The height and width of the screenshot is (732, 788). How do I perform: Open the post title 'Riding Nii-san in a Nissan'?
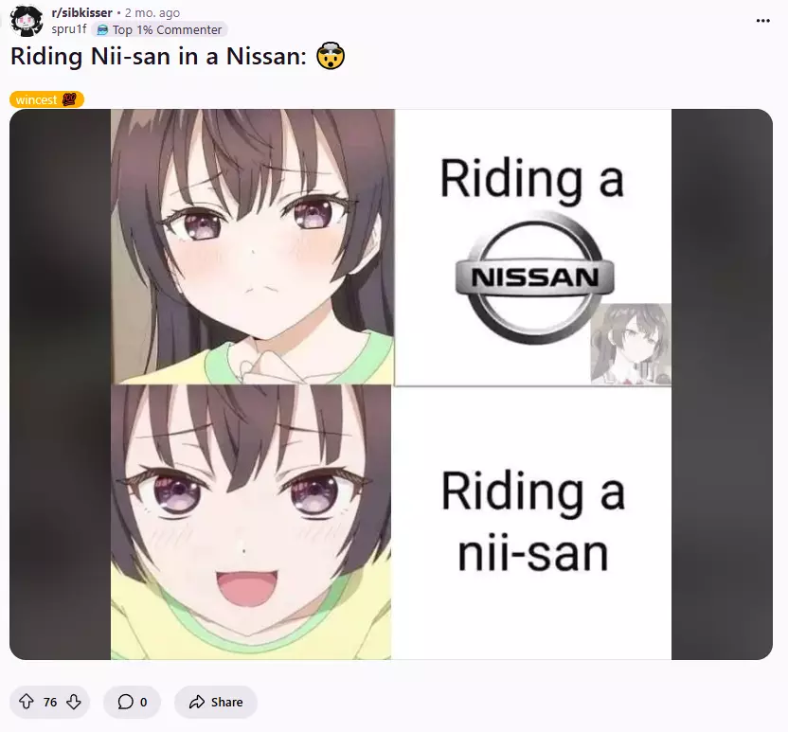[x=158, y=56]
